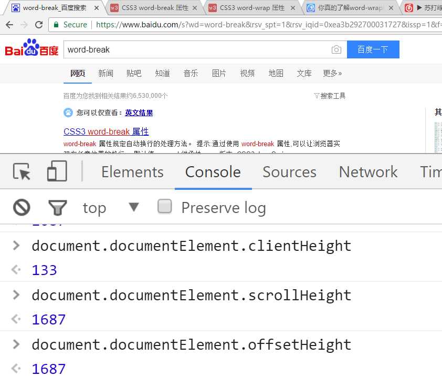This screenshot has width=442, height=376.
Task: Select the 知道 search category
Action: point(162,74)
